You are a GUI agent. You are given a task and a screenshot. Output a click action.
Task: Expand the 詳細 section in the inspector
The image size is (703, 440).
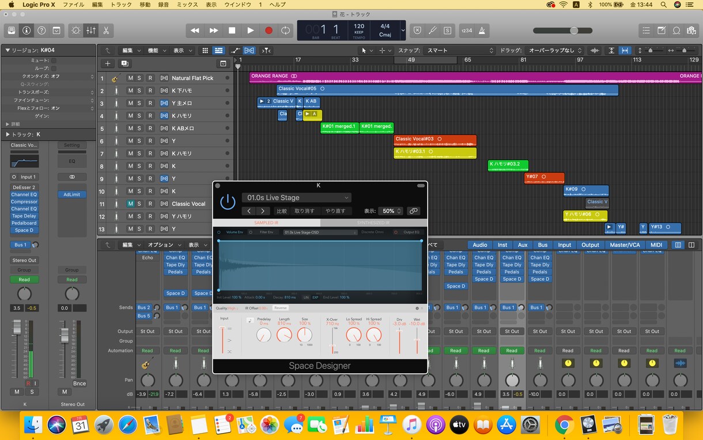tap(8, 124)
